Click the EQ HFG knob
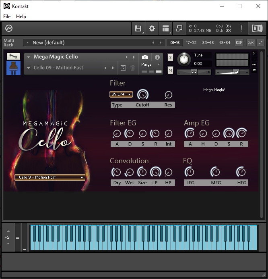 pos(241,172)
